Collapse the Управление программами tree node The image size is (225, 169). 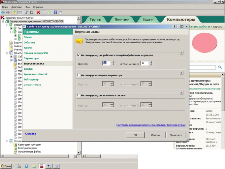[7, 141]
